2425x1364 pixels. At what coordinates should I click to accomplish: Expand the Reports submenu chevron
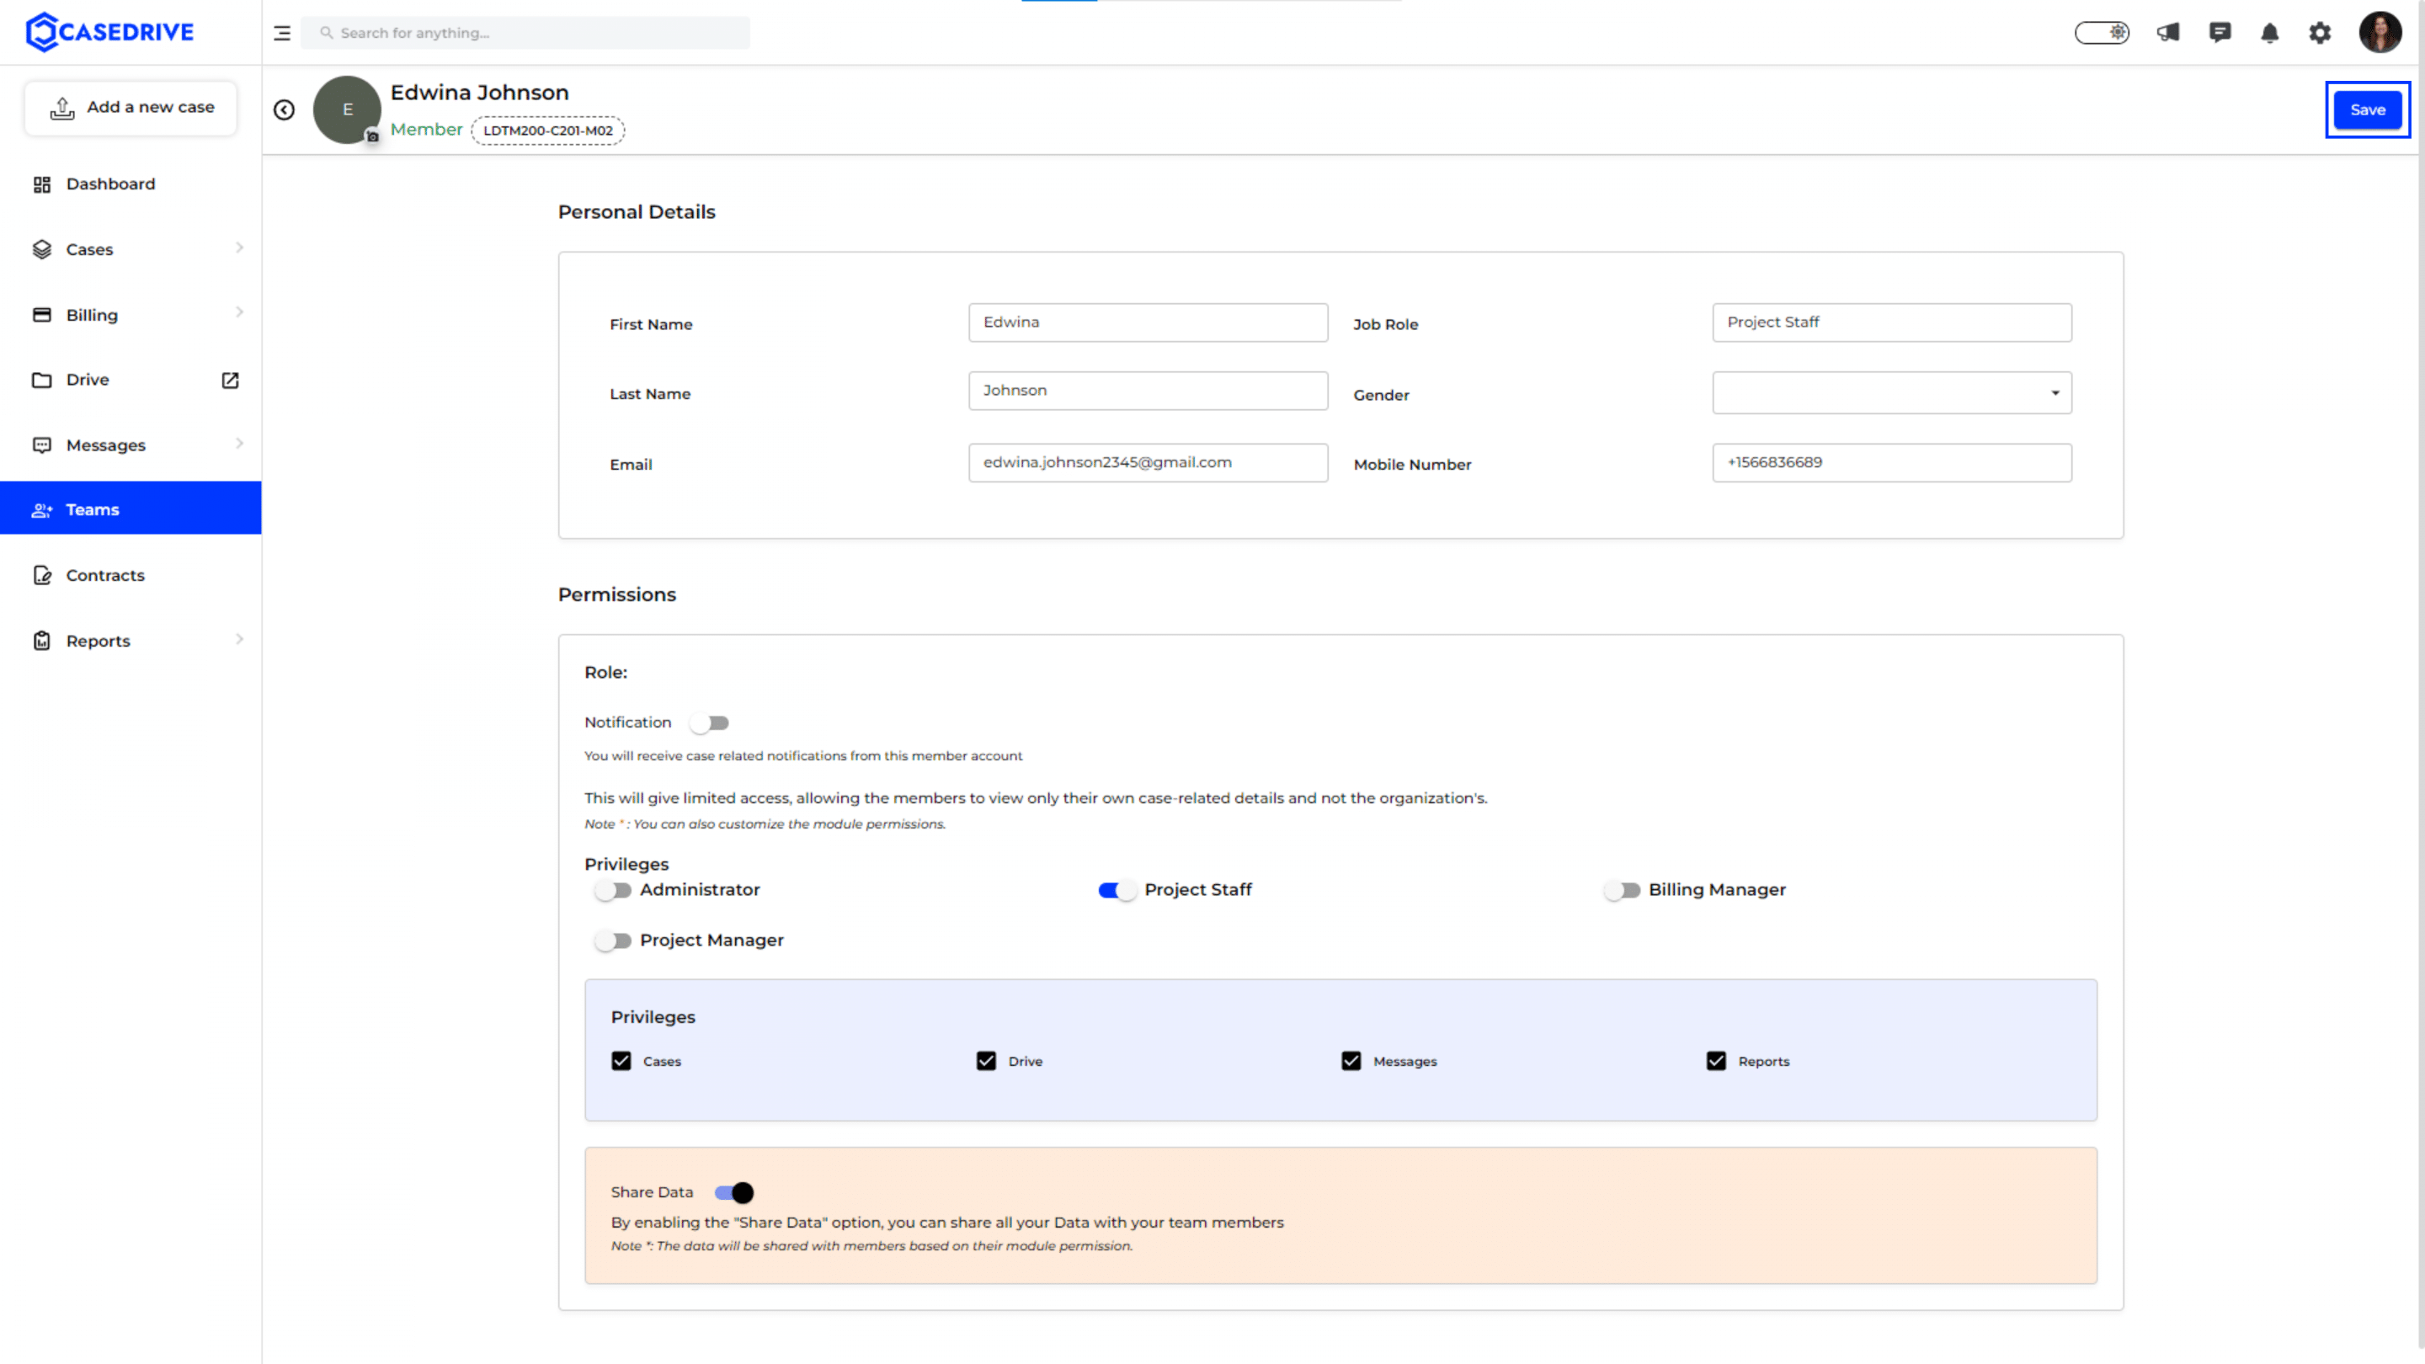239,639
